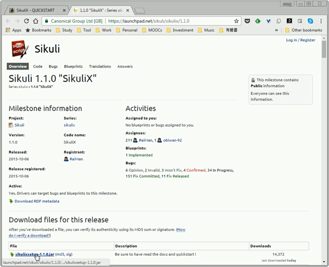
Task: Click the green download icon beside sikulixsetup jar
Action: click(x=12, y=255)
